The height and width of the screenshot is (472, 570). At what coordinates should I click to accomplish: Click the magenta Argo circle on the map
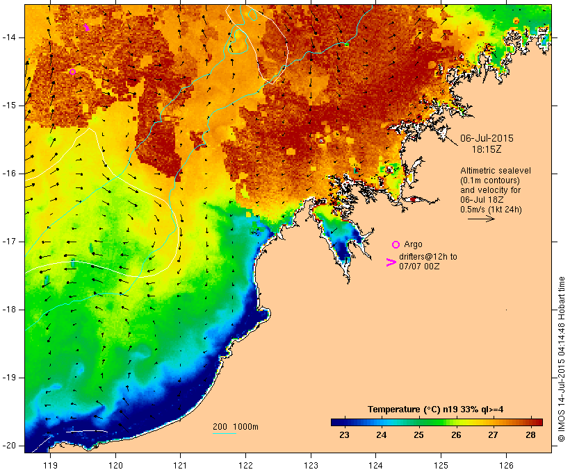[x=73, y=72]
